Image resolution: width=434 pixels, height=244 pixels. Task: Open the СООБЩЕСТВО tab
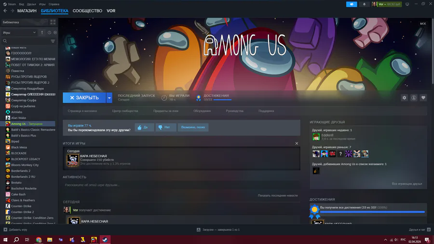click(x=87, y=11)
